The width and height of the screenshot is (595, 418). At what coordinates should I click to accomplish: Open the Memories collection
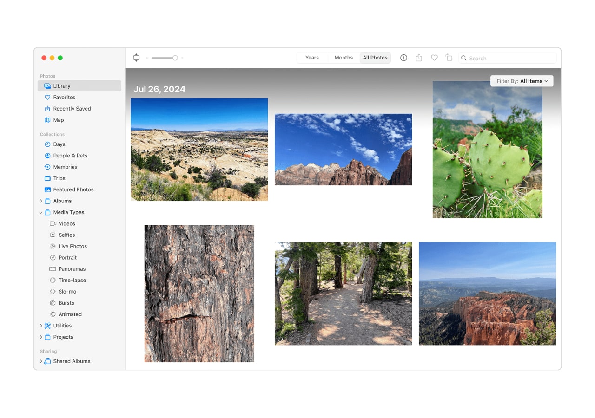(x=65, y=167)
